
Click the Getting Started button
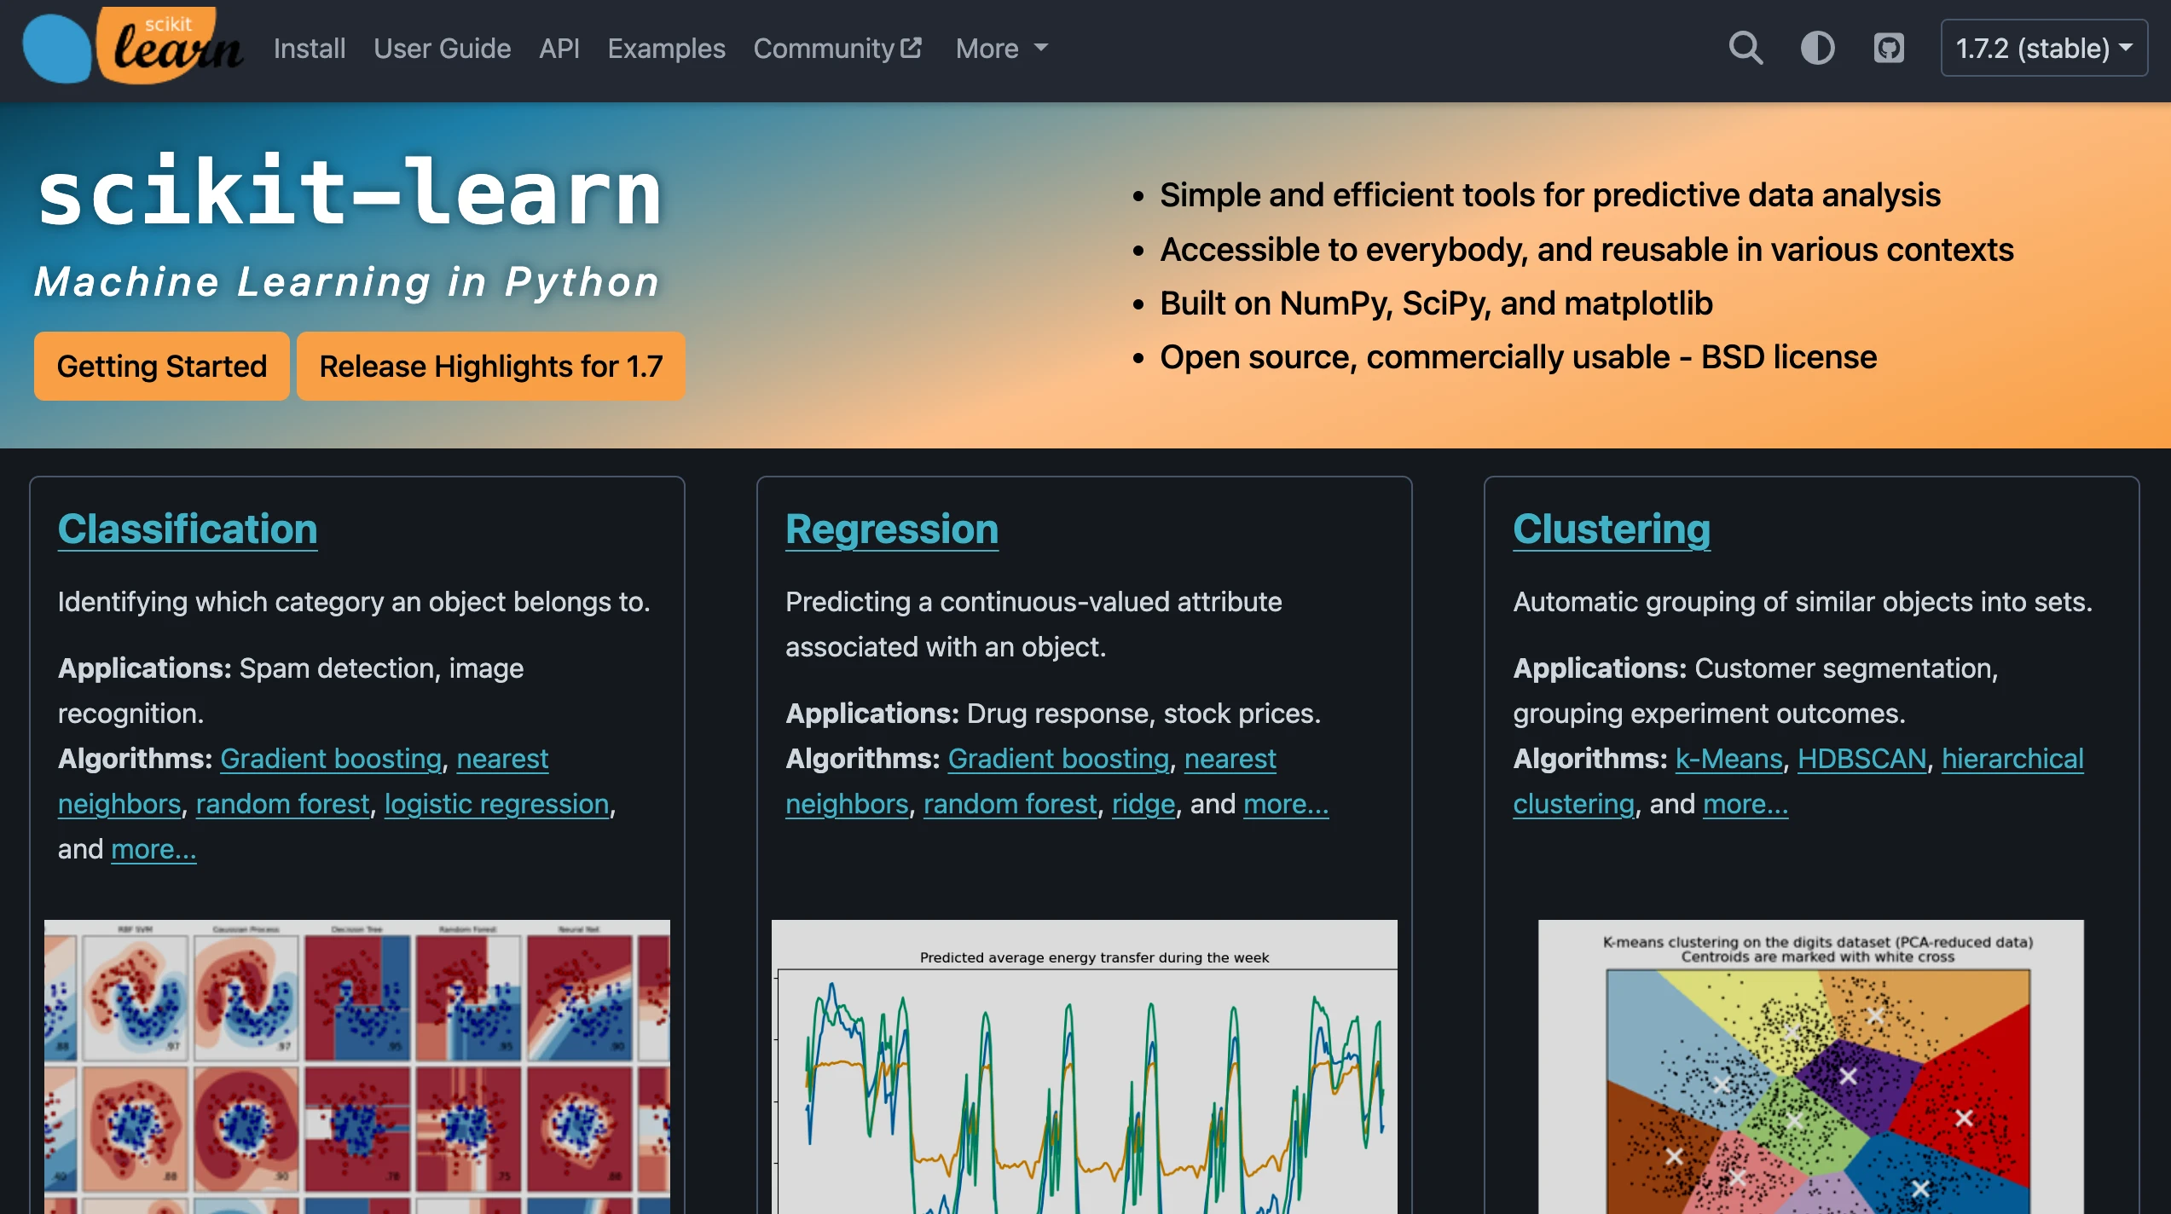[x=161, y=366]
